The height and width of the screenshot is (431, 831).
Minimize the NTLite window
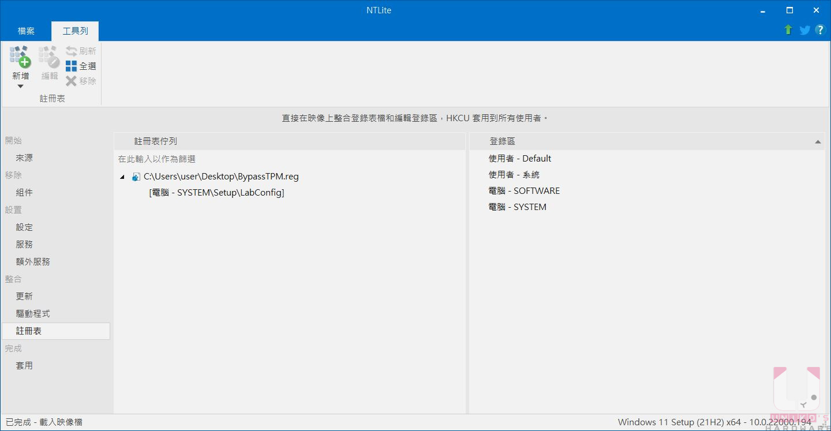[x=763, y=10]
